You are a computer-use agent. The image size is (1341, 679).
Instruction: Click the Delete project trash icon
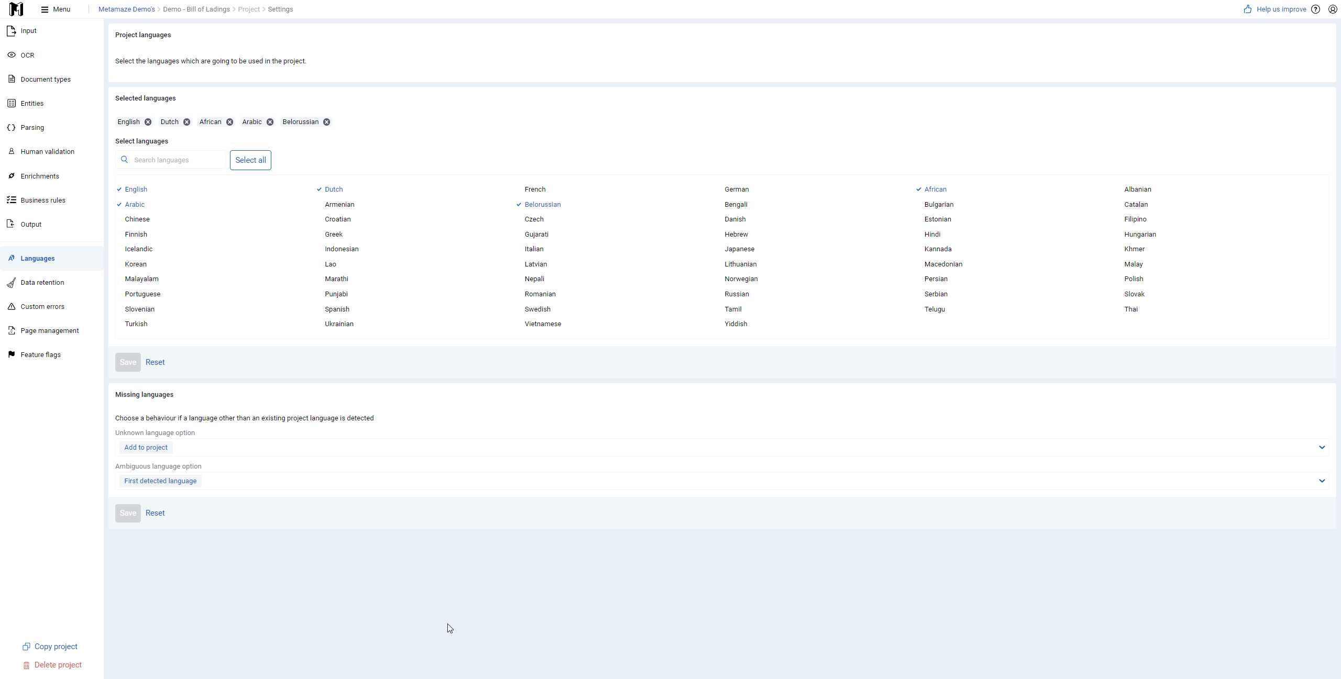pos(26,665)
